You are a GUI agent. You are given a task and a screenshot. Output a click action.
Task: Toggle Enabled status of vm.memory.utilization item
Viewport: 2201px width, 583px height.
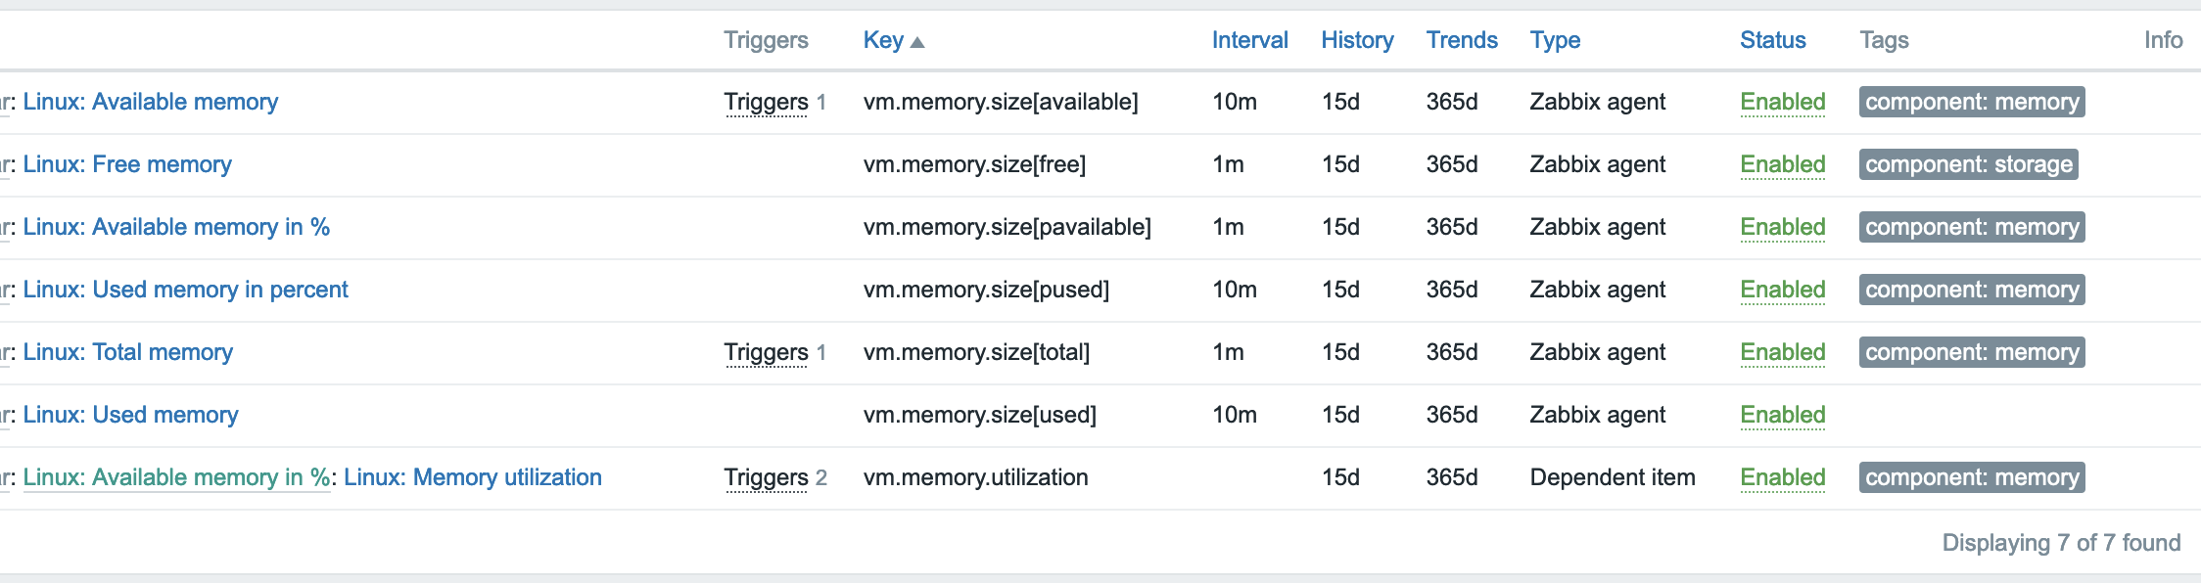click(x=1782, y=477)
